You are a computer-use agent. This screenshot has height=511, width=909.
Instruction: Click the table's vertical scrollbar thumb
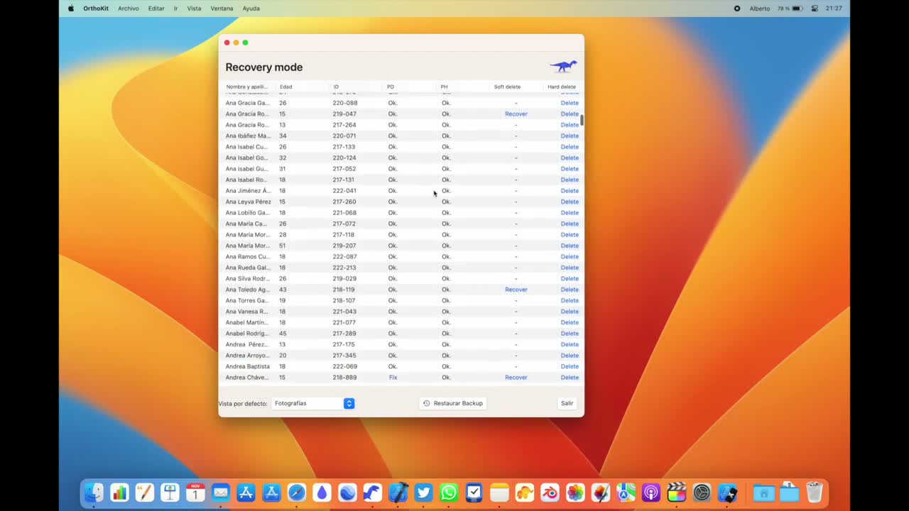(582, 120)
